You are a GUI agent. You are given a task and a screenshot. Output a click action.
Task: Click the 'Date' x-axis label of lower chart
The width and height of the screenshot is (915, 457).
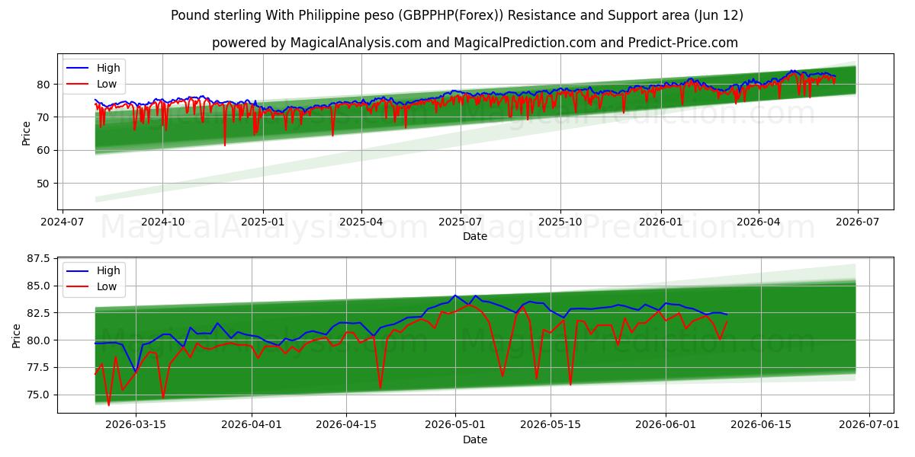point(475,439)
